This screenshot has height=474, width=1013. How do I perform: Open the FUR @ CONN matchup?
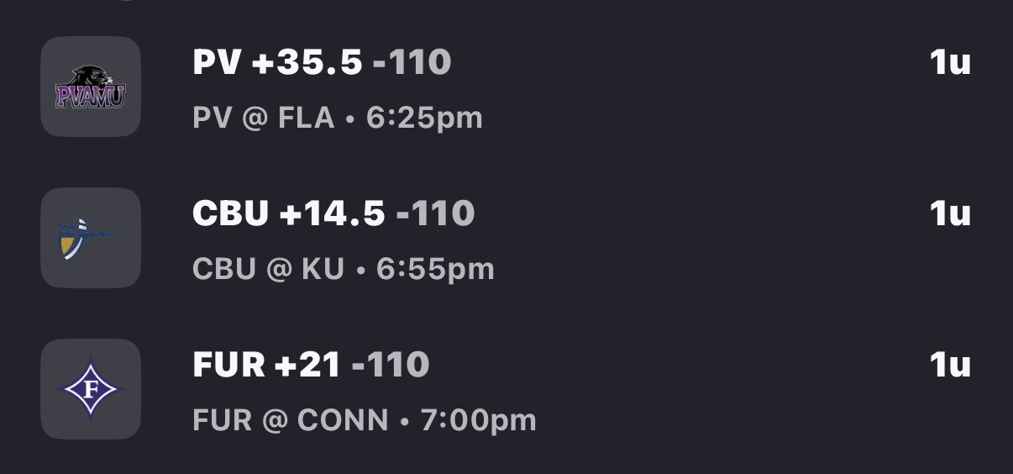click(290, 420)
